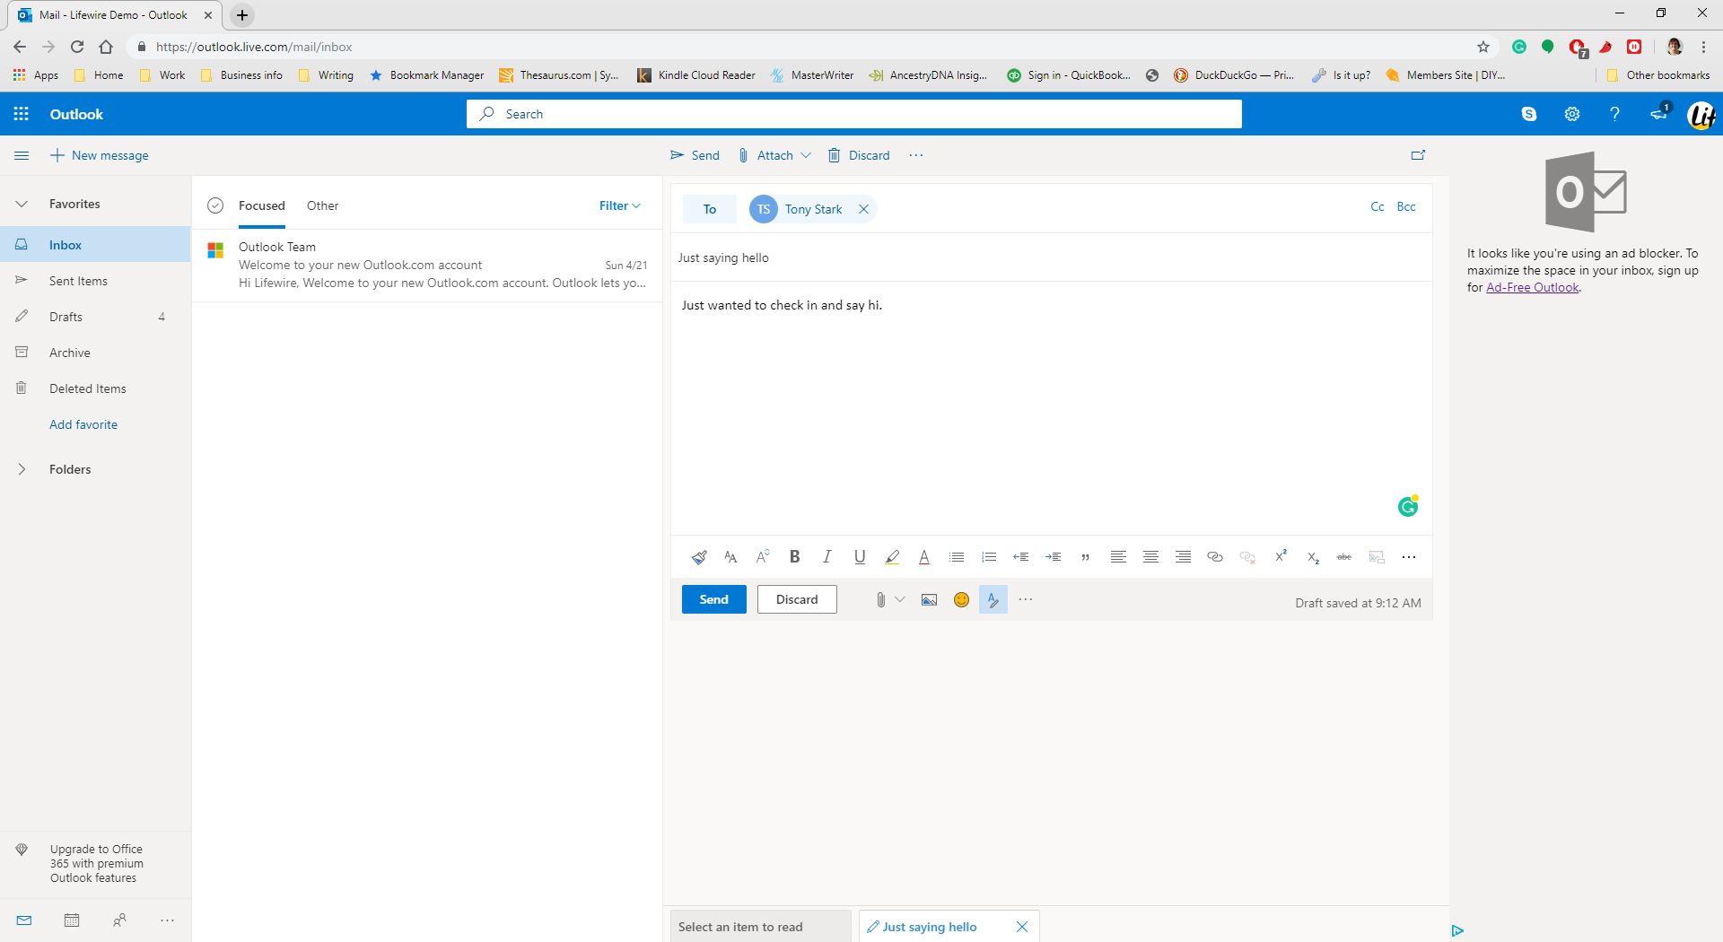Image resolution: width=1723 pixels, height=942 pixels.
Task: Click the Add favorite link
Action: click(83, 424)
